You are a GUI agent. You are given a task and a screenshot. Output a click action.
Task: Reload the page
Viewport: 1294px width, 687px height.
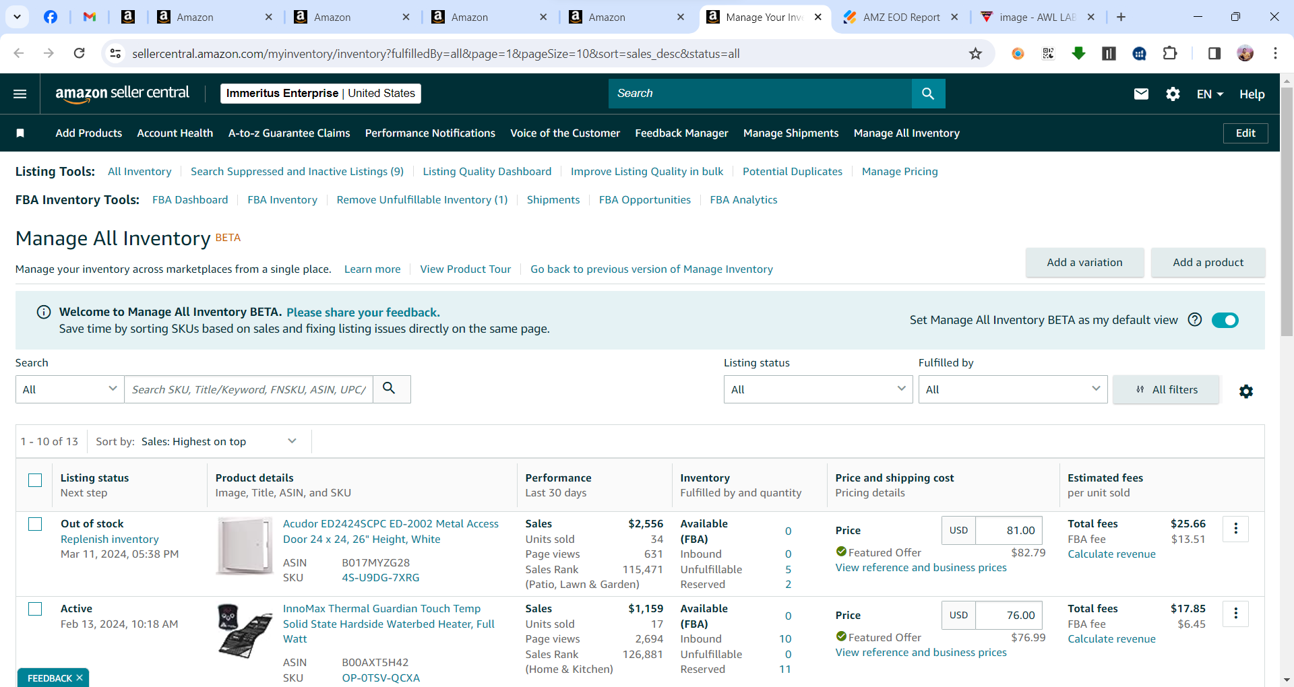coord(79,53)
